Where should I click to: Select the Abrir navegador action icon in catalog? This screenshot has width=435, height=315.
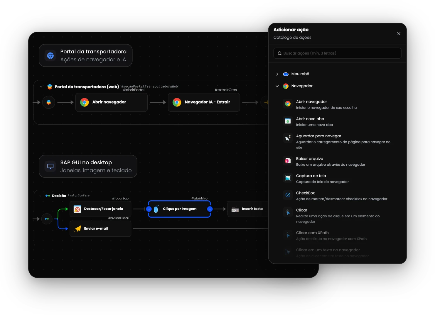(288, 104)
